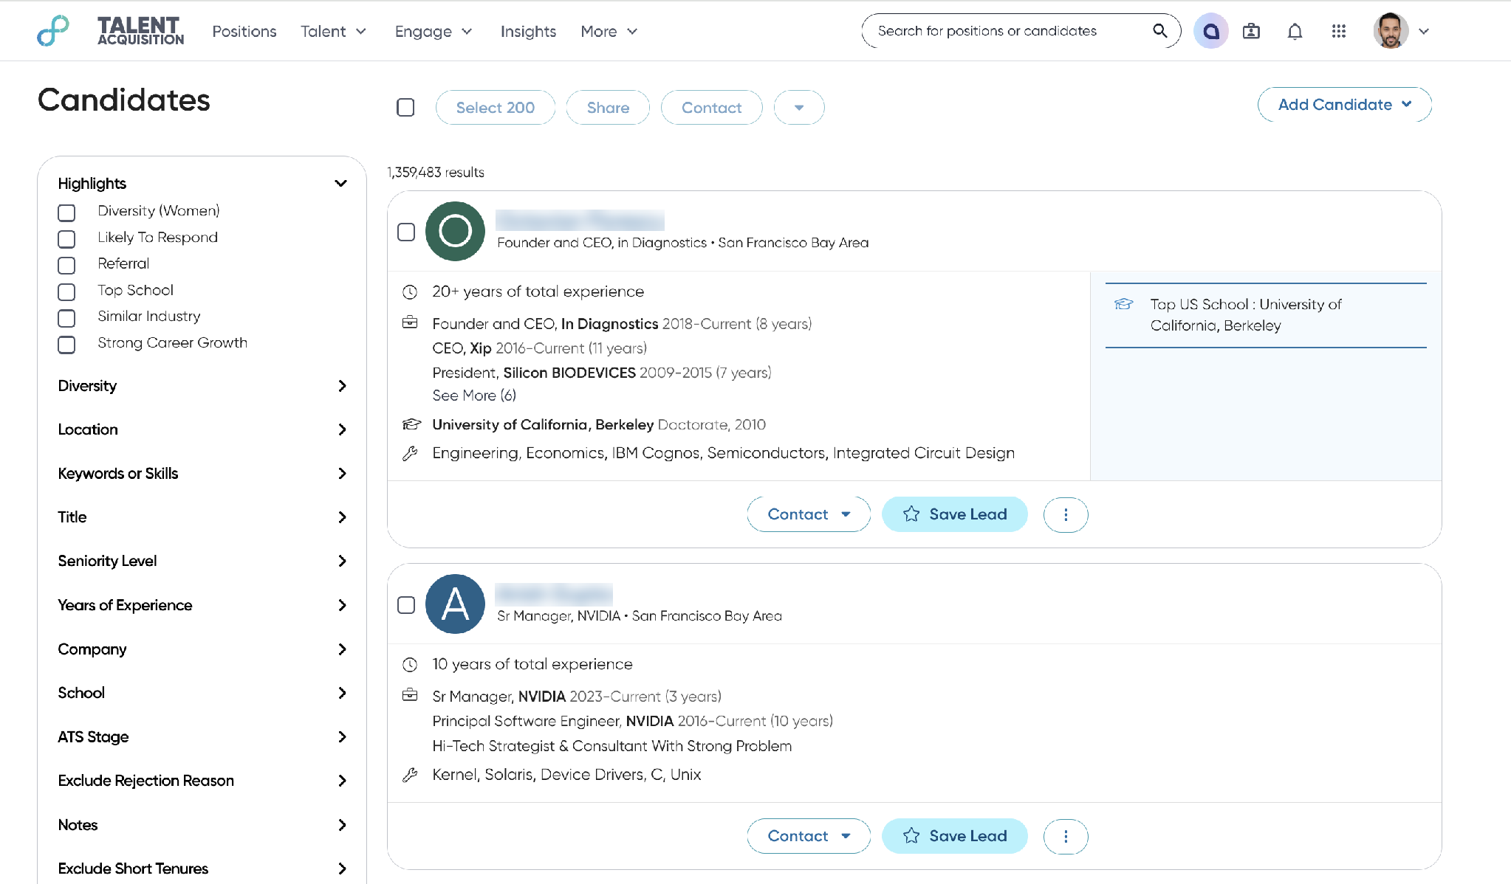Check the Top School filter
The width and height of the screenshot is (1511, 884).
(x=66, y=291)
